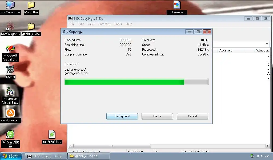Close the 7-Zip main window
273x160 pixels.
[x=266, y=19]
